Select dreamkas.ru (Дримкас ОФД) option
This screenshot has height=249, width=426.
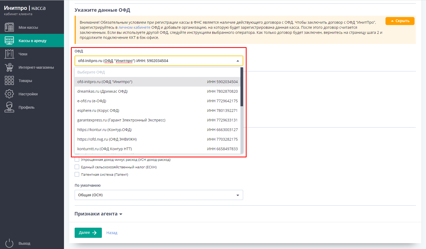(158, 91)
